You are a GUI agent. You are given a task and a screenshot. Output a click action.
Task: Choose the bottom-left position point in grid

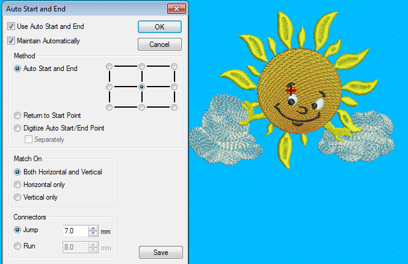(110, 107)
